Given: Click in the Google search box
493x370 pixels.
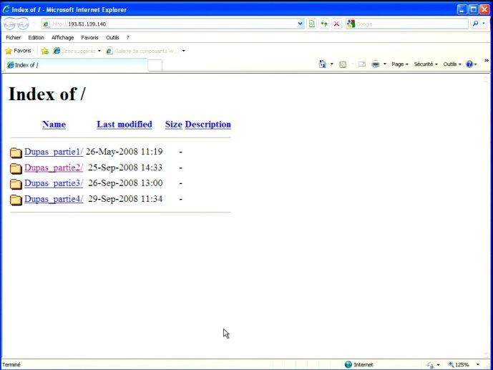Looking at the screenshot, I should [x=411, y=24].
